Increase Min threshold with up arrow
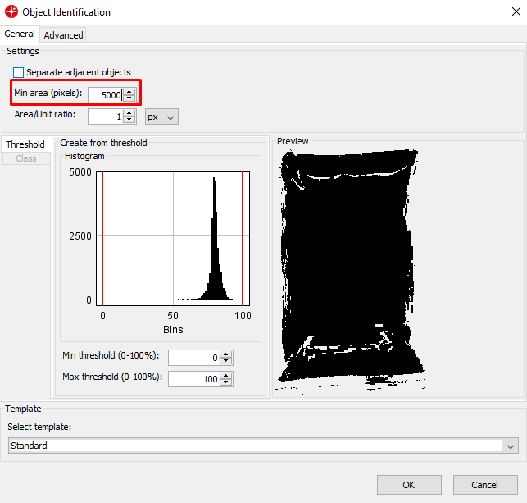527x503 pixels. pos(227,354)
